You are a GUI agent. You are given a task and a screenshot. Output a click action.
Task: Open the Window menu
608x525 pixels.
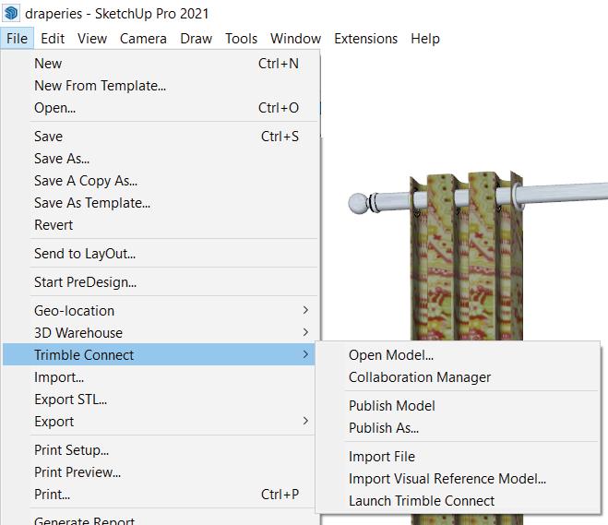click(295, 39)
